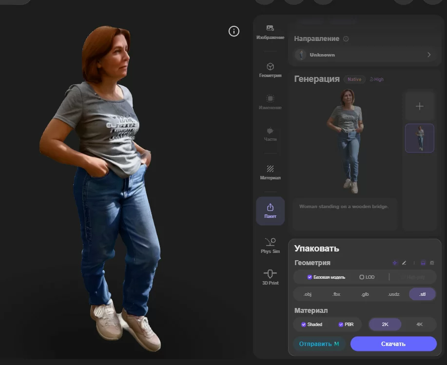The height and width of the screenshot is (365, 447).
Task: Click the Скачать download button
Action: click(393, 344)
